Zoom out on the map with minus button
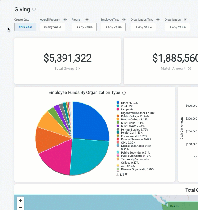The height and width of the screenshot is (210, 198). (20, 207)
